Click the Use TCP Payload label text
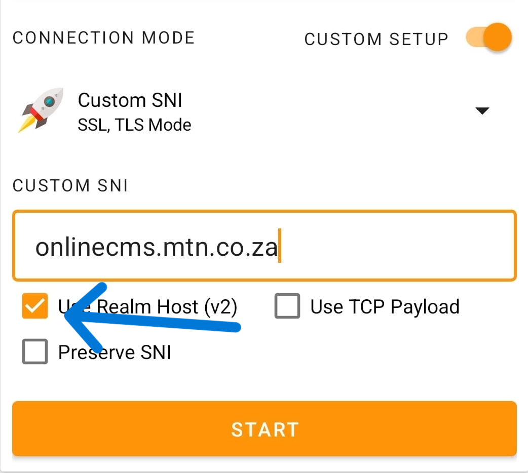This screenshot has width=528, height=473. tap(383, 306)
